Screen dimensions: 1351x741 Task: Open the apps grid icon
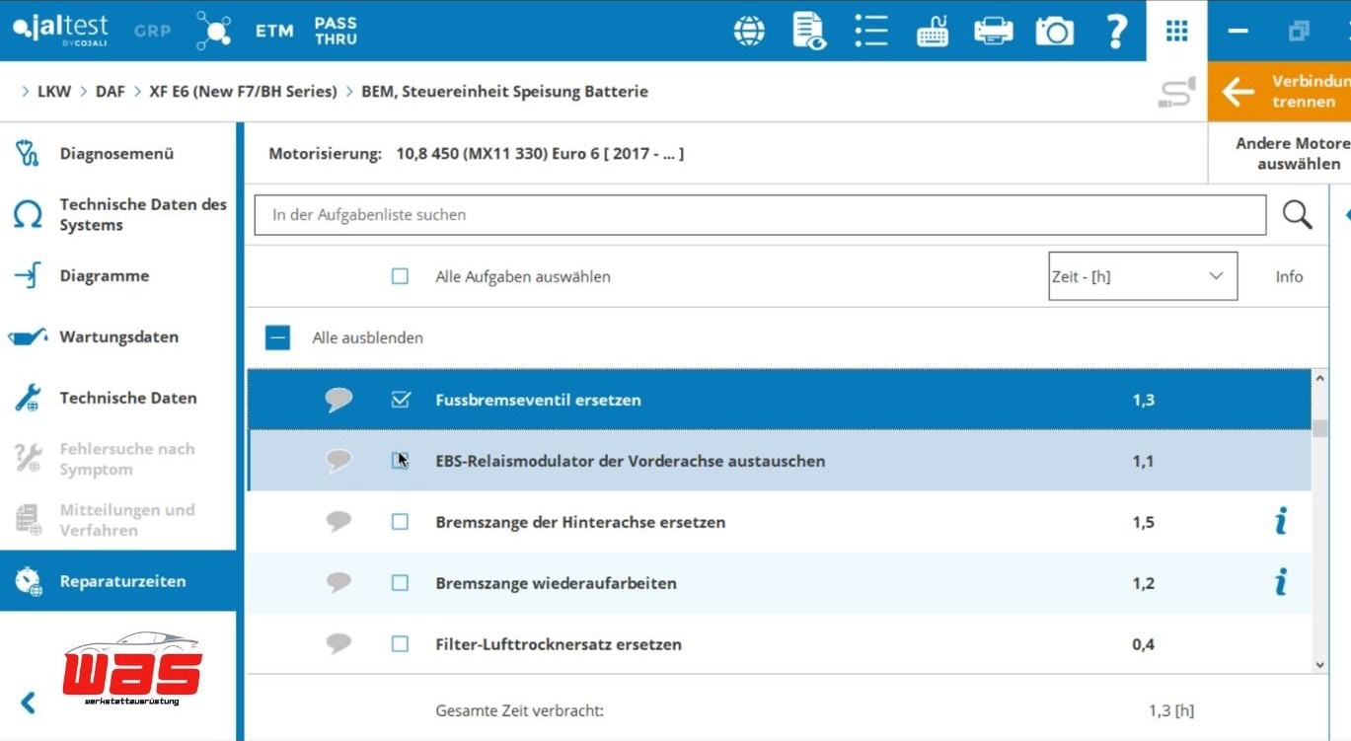click(1176, 31)
